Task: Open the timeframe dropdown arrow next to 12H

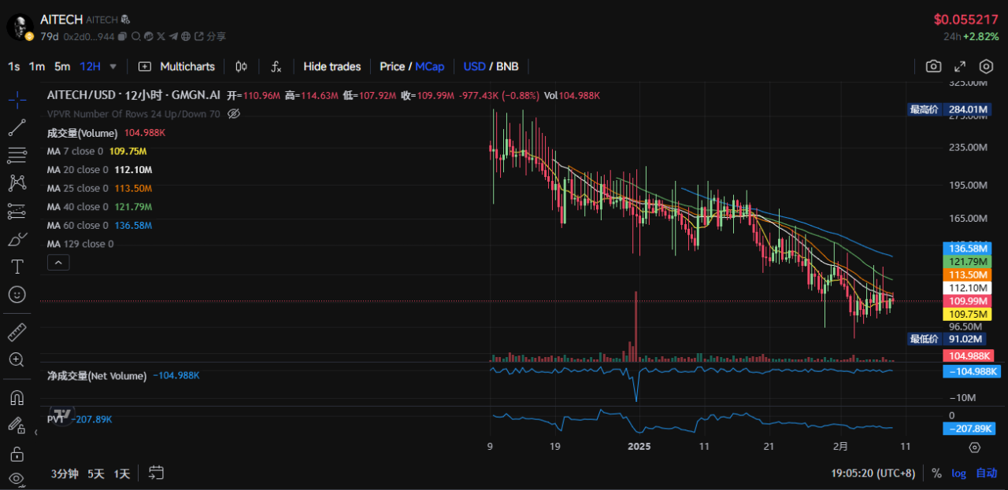Action: click(x=113, y=67)
